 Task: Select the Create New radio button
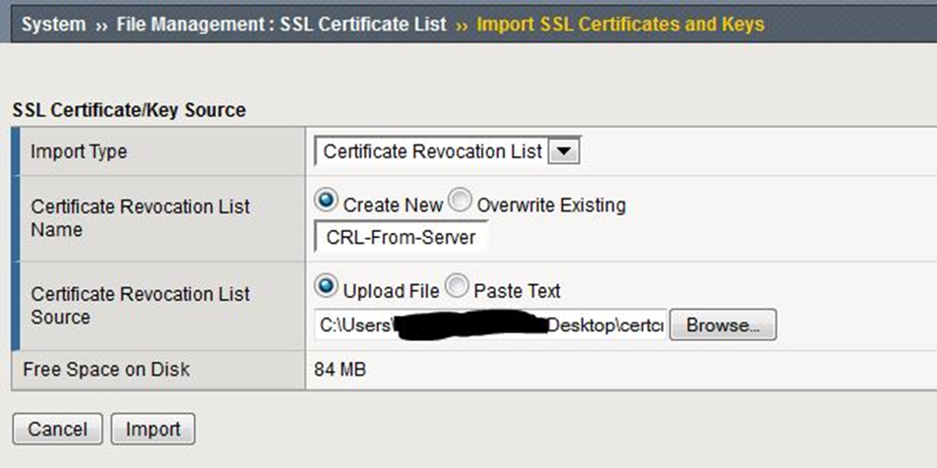(326, 203)
